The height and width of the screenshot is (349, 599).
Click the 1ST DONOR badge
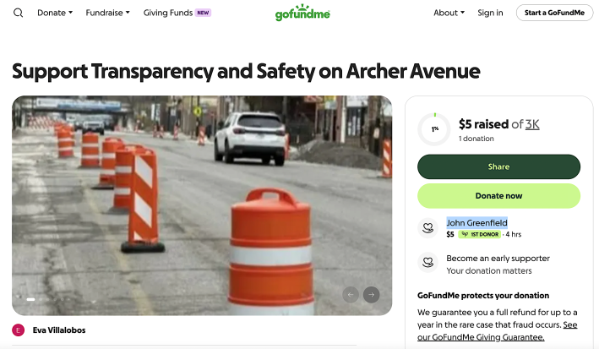point(479,234)
